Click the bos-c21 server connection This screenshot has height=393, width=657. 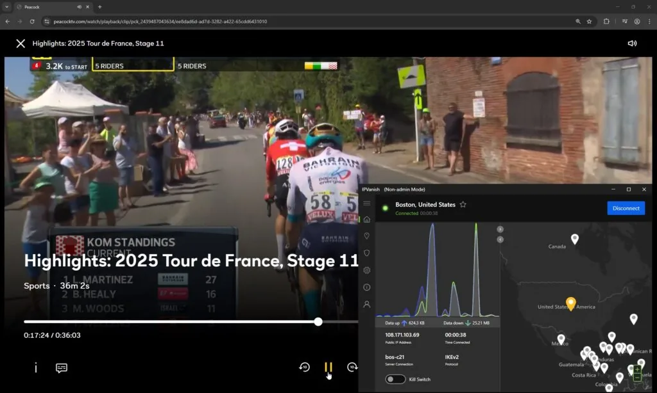(395, 357)
